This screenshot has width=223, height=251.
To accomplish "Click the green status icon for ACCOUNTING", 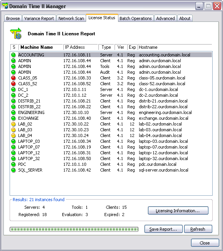I will (13, 55).
